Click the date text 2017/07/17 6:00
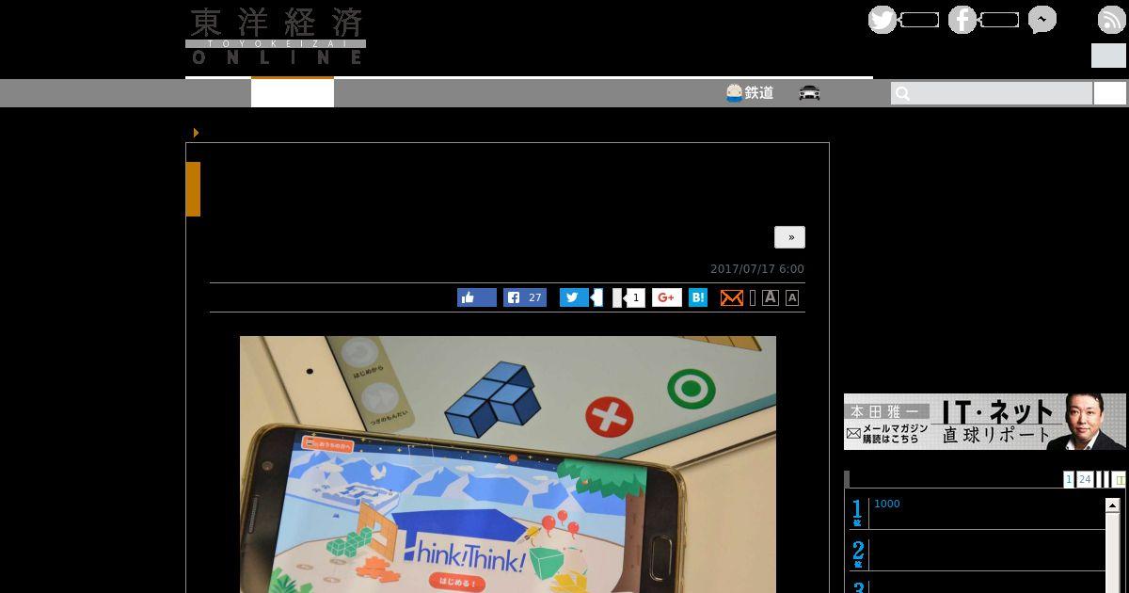This screenshot has height=593, width=1129. 757,269
